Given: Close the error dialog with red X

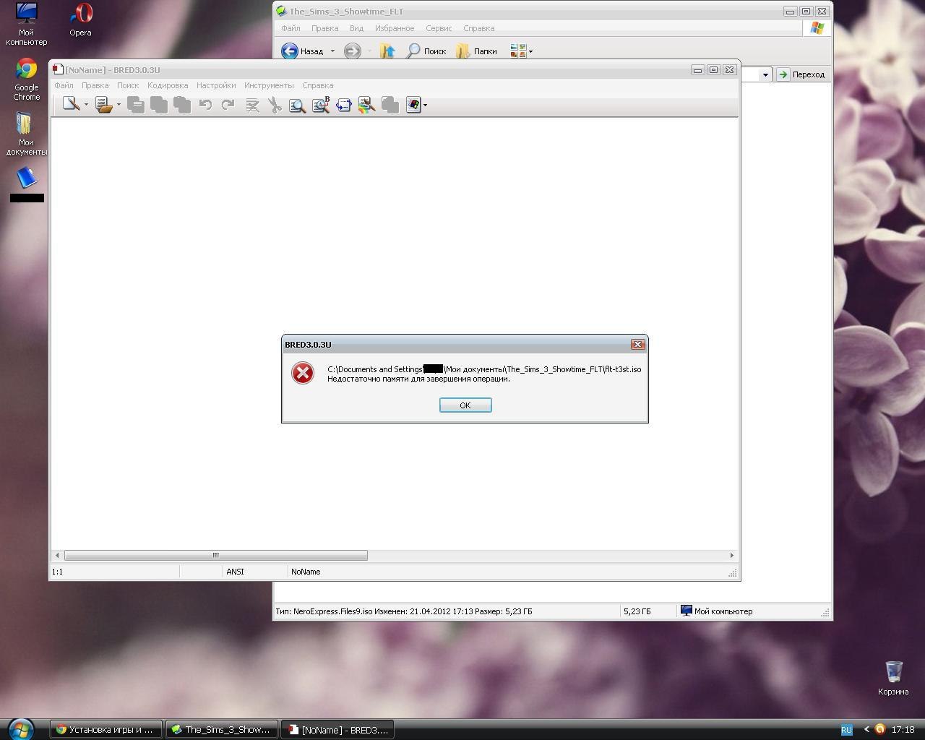Looking at the screenshot, I should click(637, 345).
